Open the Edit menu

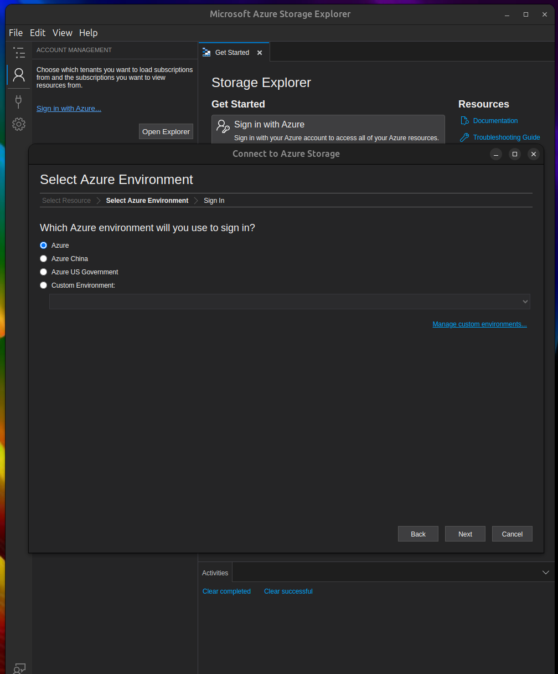37,33
